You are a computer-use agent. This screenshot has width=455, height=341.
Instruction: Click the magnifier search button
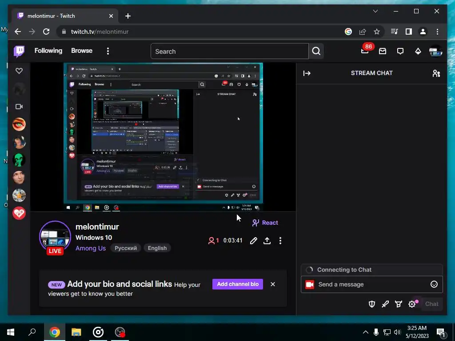coord(316,52)
